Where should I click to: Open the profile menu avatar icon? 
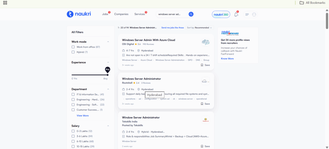pos(254,14)
